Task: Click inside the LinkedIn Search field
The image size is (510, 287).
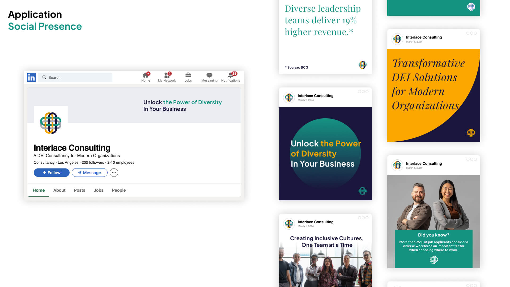Action: tap(75, 77)
